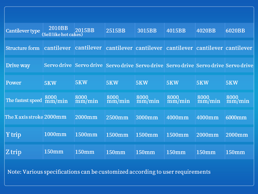
Task: Click the 5KW power value for 6020BB
Action: (x=232, y=83)
